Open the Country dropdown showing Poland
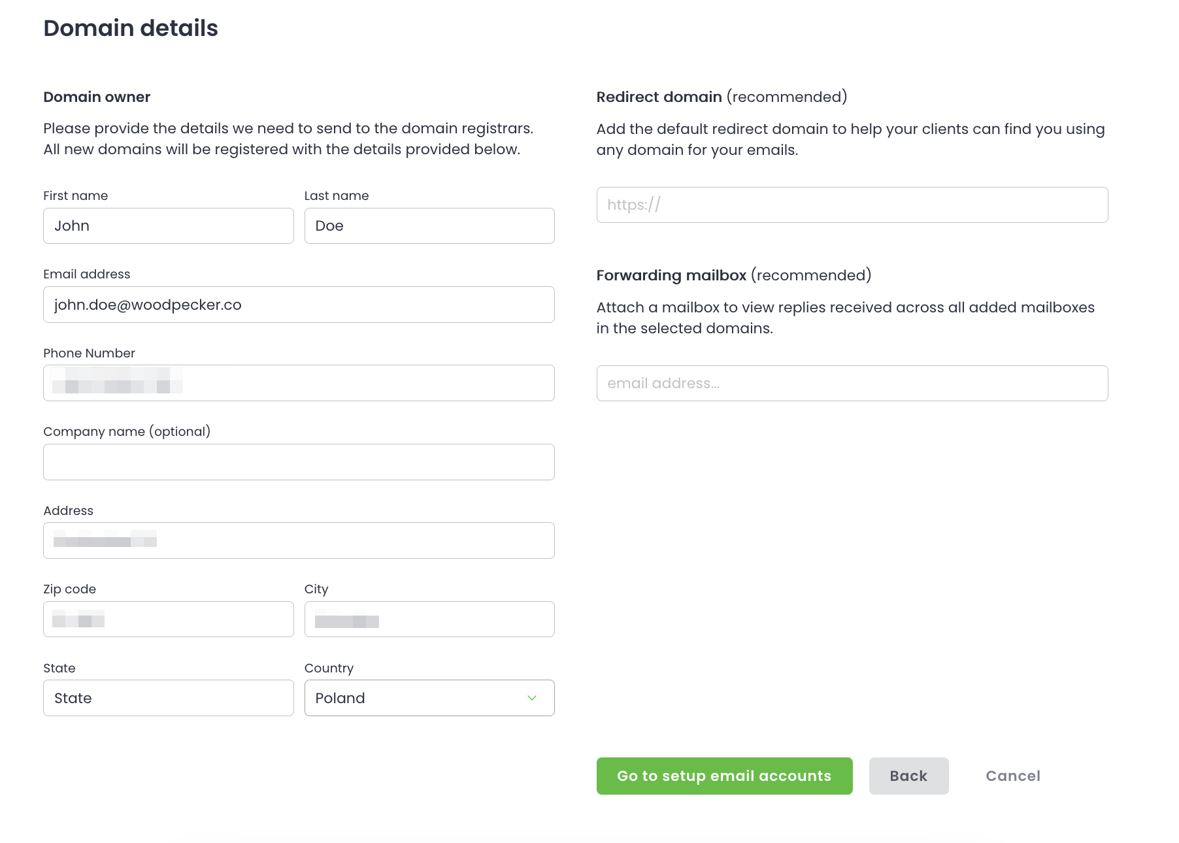This screenshot has height=843, width=1179. point(418,698)
